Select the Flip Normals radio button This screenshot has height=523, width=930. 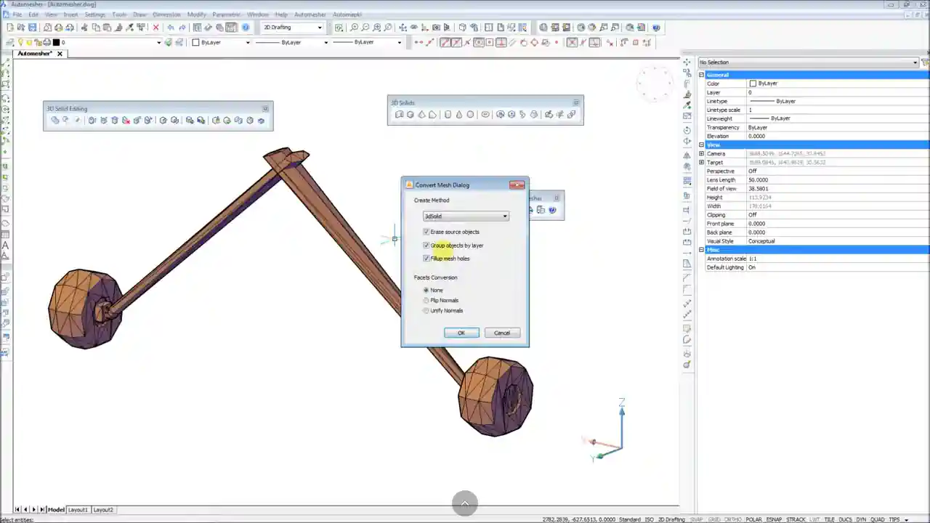coord(426,300)
